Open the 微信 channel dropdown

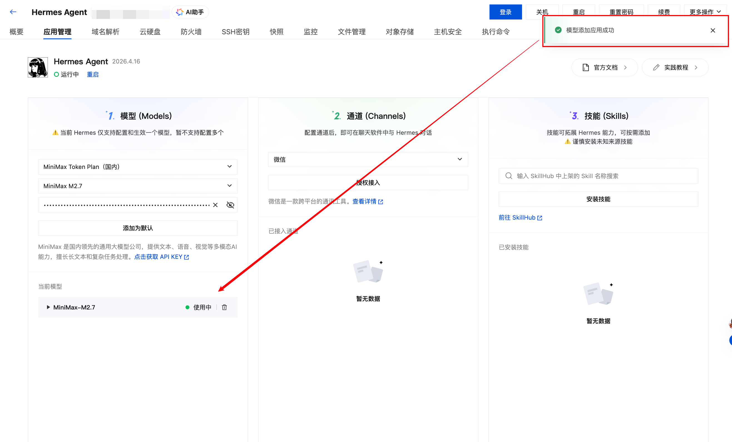368,159
